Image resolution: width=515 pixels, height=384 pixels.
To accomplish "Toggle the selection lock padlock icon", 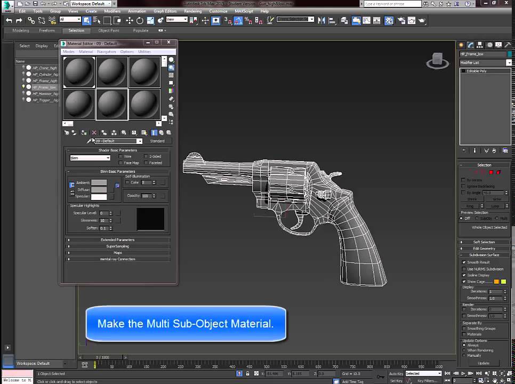I will (248, 373).
